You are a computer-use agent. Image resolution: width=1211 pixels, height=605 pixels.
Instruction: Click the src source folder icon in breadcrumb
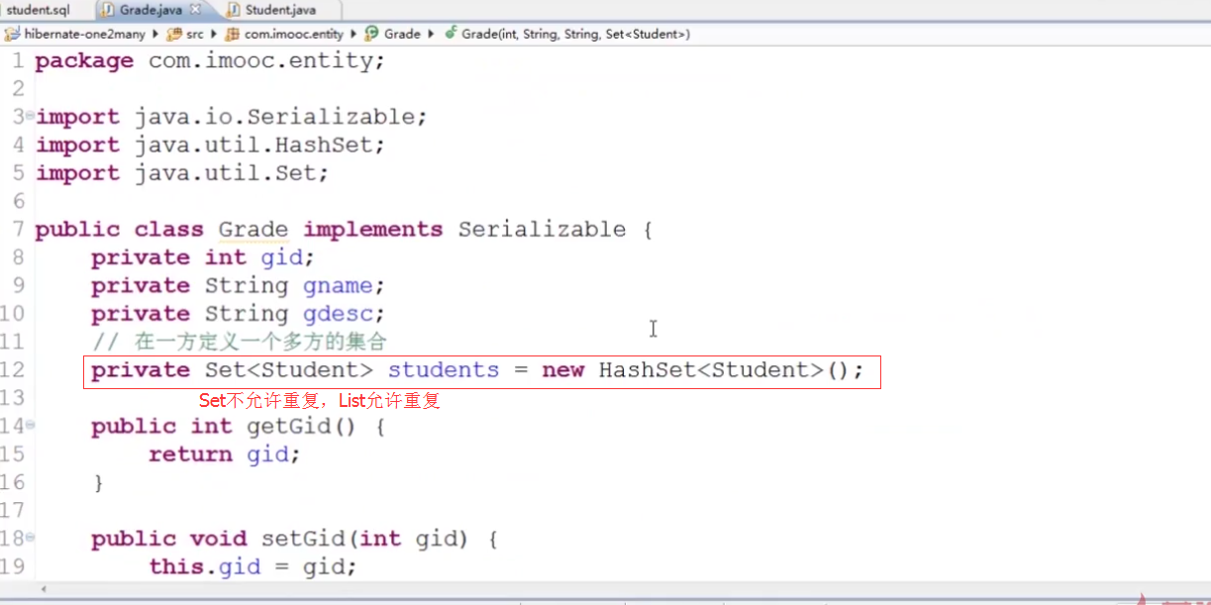(x=174, y=34)
